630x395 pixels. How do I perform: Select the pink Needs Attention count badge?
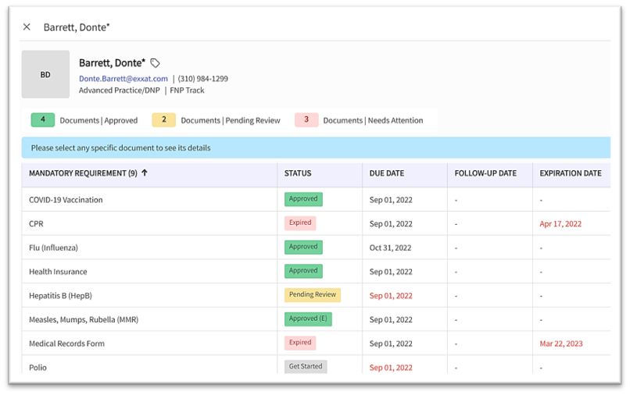coord(306,120)
